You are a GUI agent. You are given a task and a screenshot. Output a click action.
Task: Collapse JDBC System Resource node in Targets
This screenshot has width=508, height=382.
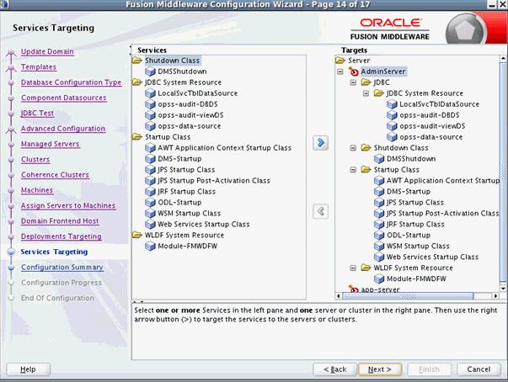coord(366,93)
